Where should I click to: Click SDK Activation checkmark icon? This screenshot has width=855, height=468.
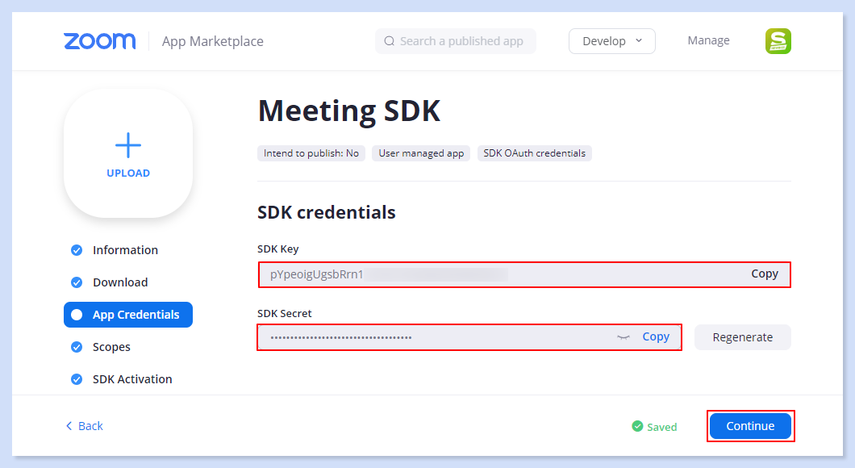pos(77,379)
